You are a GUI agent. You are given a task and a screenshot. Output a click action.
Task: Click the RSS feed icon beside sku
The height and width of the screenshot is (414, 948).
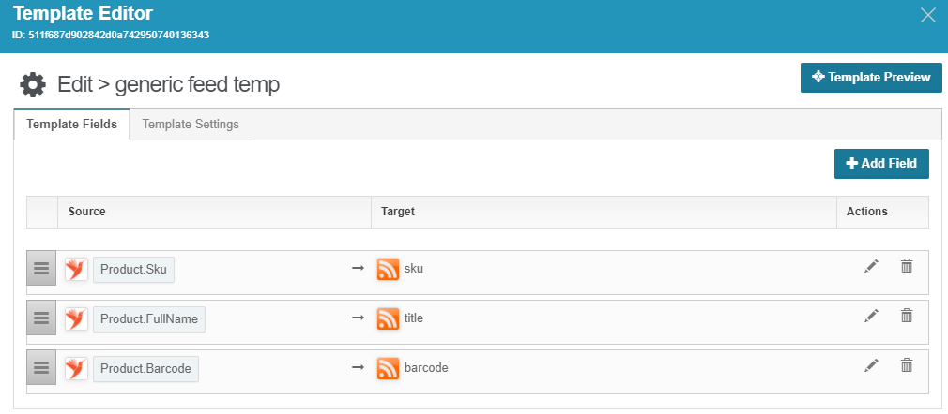(388, 269)
